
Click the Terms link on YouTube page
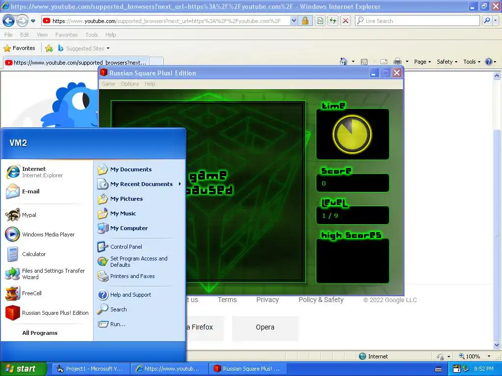227,300
